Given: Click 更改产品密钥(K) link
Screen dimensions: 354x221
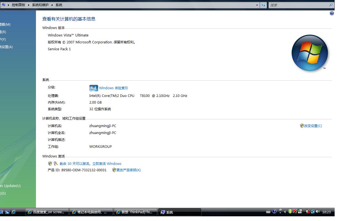Looking at the screenshot, I should pyautogui.click(x=128, y=170).
